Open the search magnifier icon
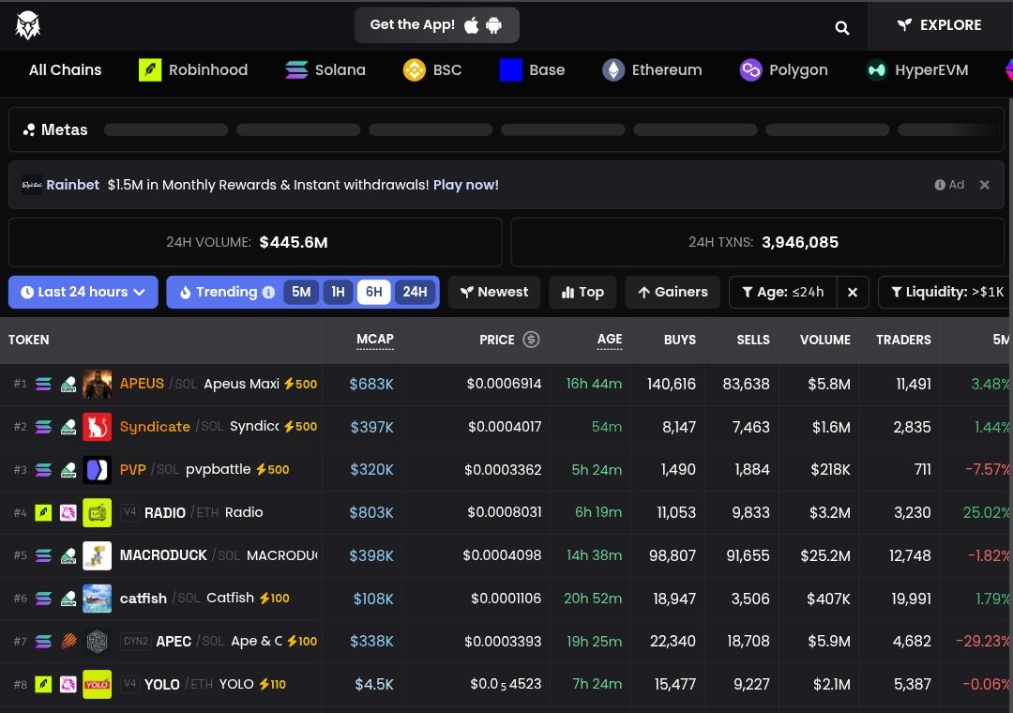The width and height of the screenshot is (1013, 713). 841,27
